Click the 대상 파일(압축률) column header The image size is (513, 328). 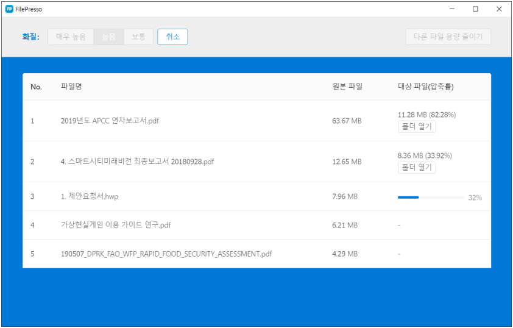pos(425,87)
